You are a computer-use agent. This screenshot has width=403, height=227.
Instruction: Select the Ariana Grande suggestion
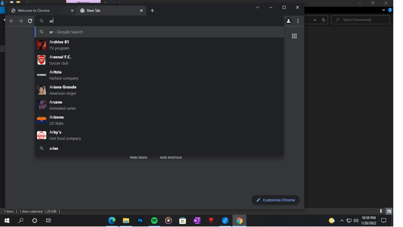tap(159, 90)
